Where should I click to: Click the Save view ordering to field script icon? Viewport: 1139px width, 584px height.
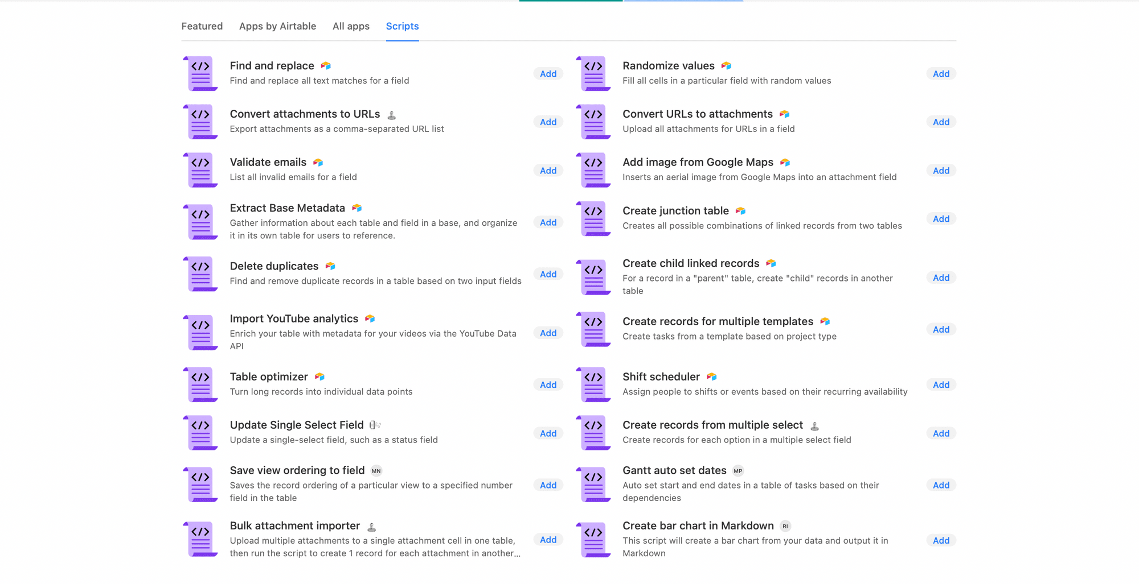click(200, 484)
